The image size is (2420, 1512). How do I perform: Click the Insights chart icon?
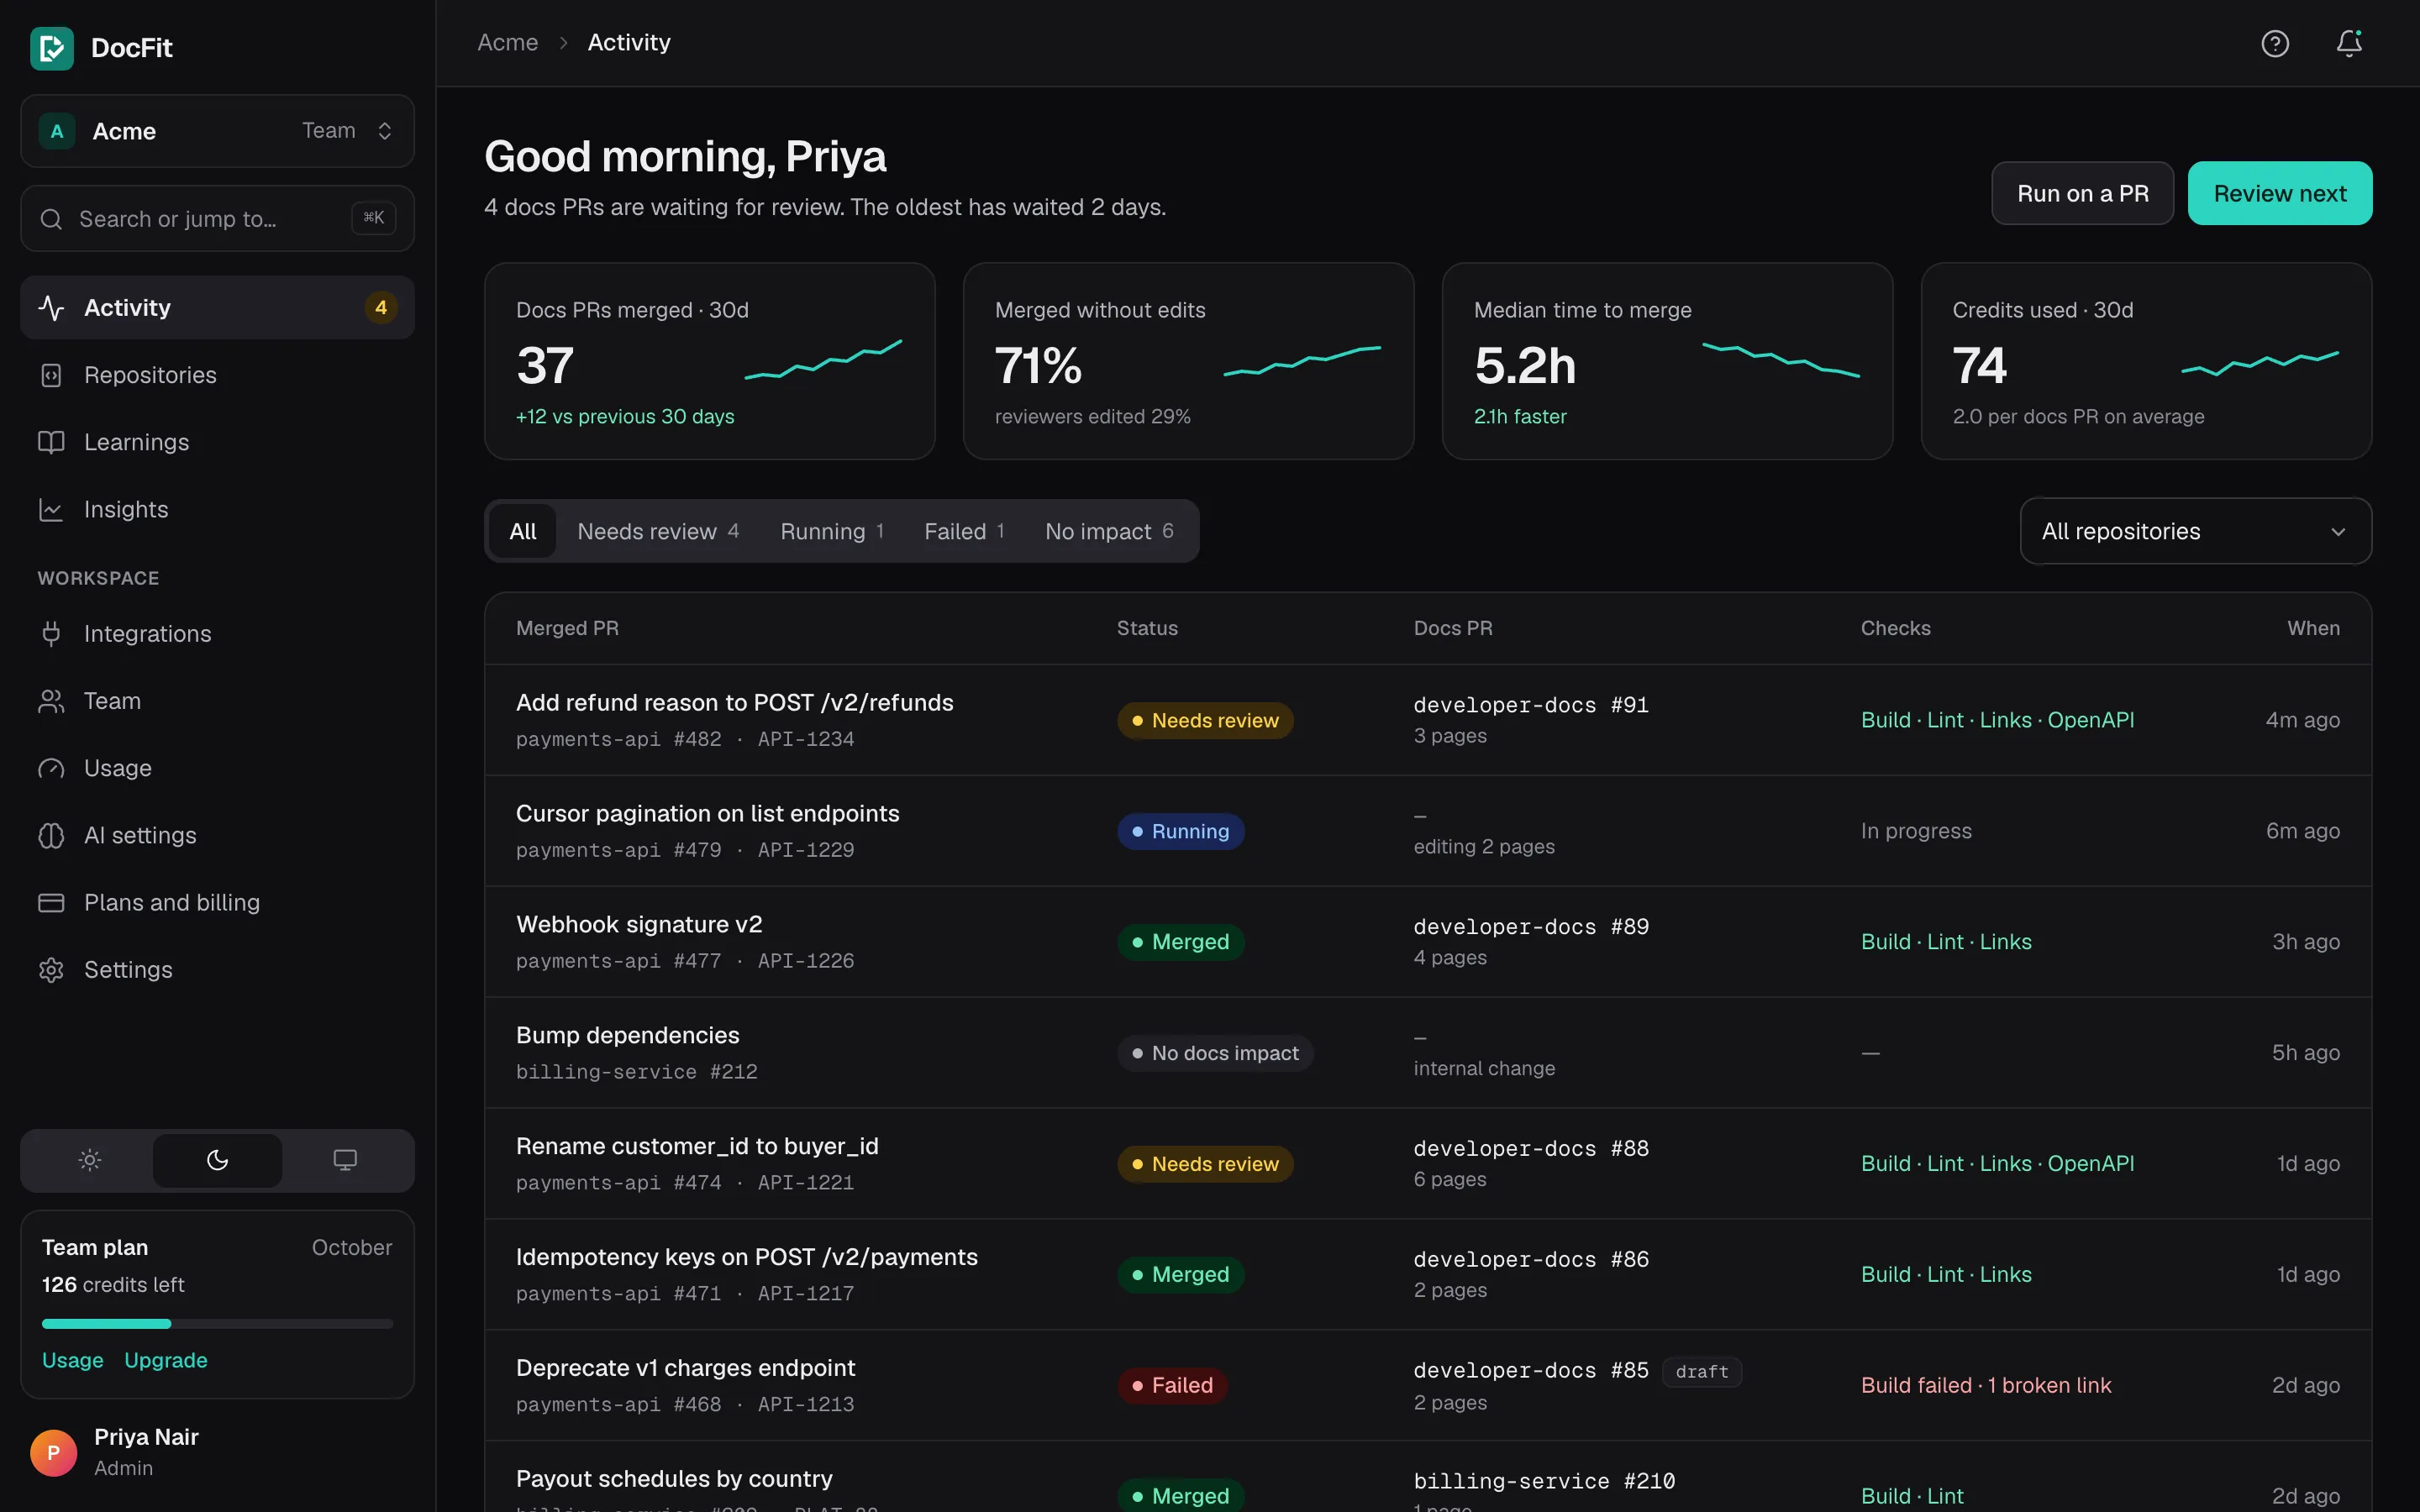point(51,509)
